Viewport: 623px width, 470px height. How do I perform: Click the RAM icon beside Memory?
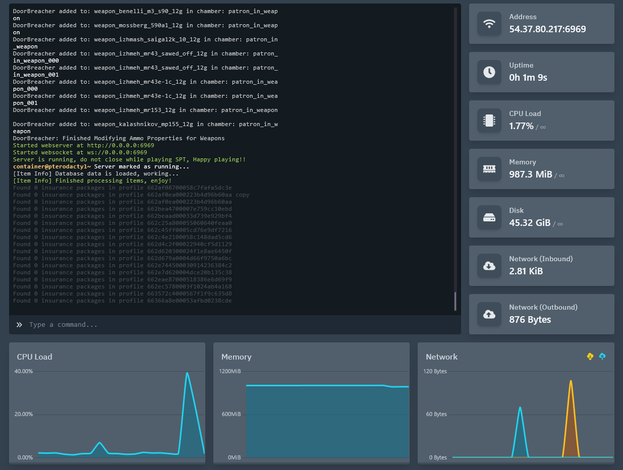click(x=489, y=169)
